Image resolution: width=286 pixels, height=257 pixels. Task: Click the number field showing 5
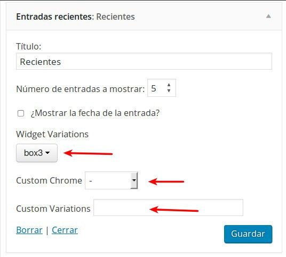[162, 88]
